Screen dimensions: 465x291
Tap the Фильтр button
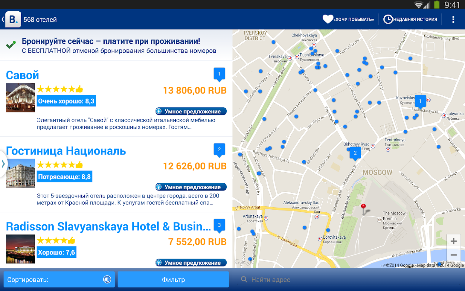coord(173,279)
